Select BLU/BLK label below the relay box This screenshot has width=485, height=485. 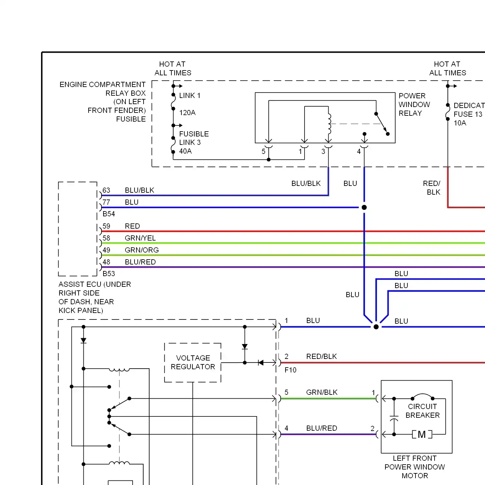[306, 183]
